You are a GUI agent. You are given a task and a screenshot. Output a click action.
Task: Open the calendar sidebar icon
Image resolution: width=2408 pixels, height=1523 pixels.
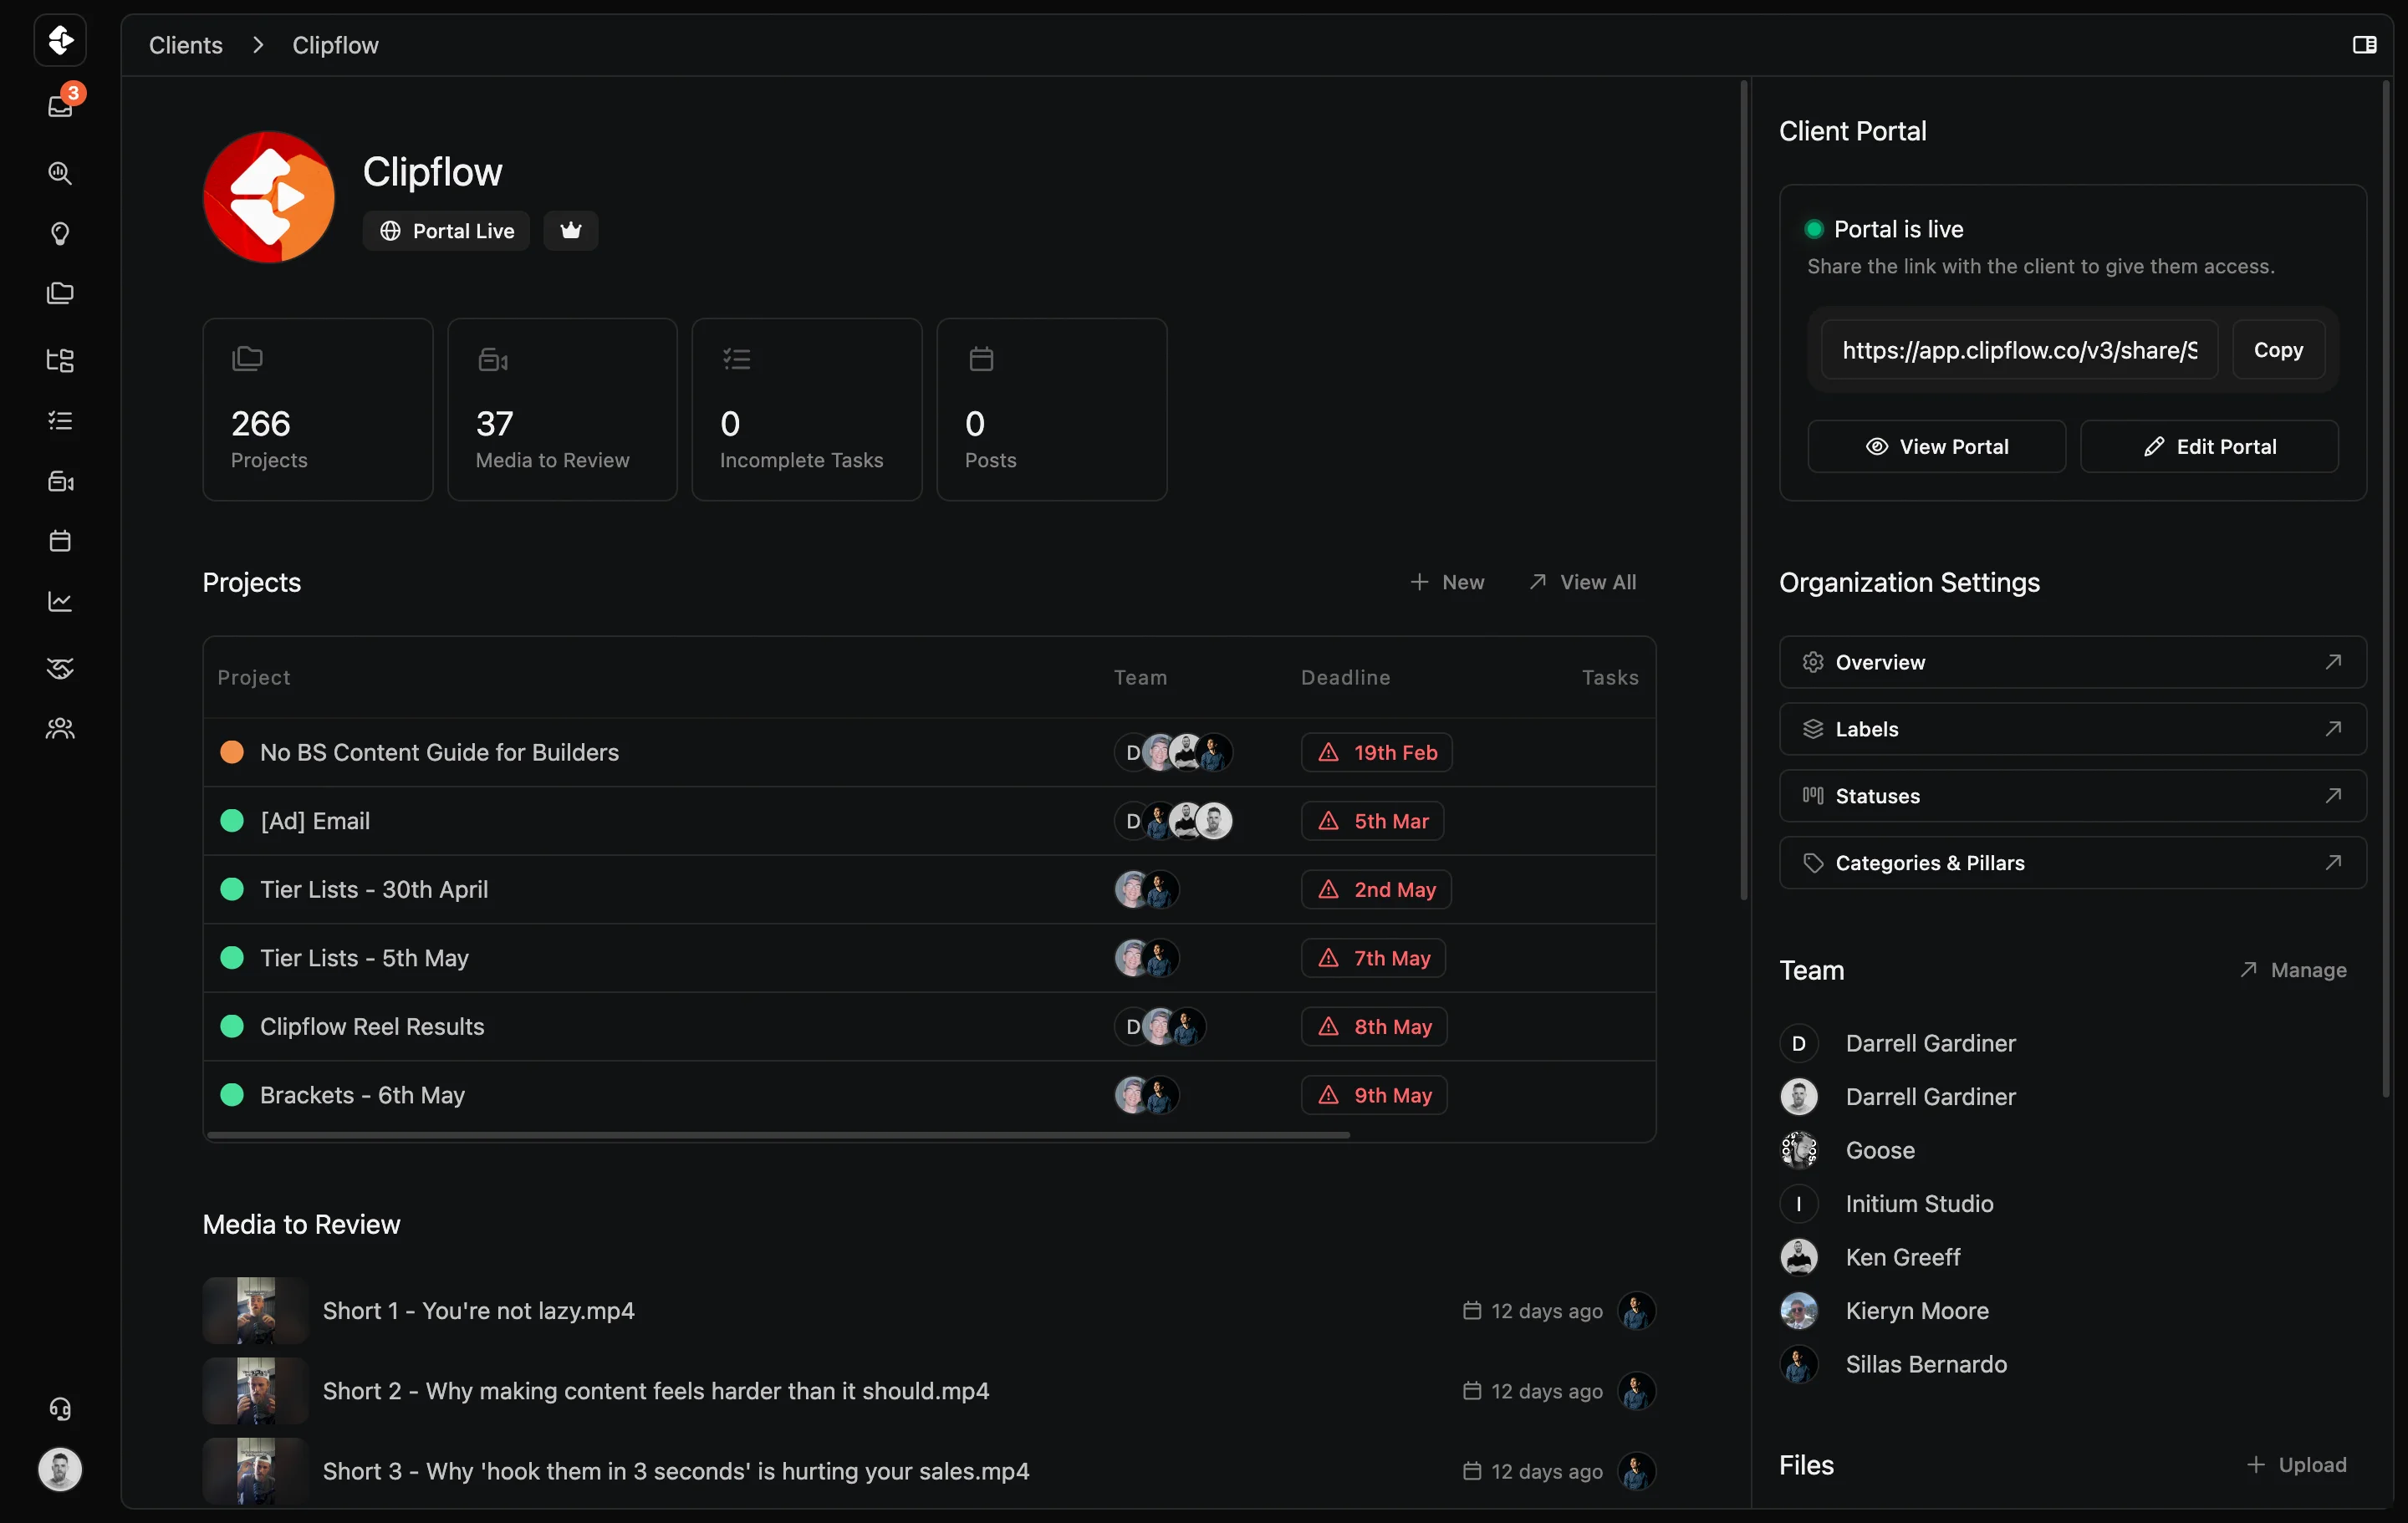pyautogui.click(x=60, y=541)
